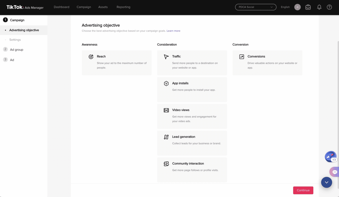339x197 pixels.
Task: Click the Community interaction icon
Action: pyautogui.click(x=166, y=164)
